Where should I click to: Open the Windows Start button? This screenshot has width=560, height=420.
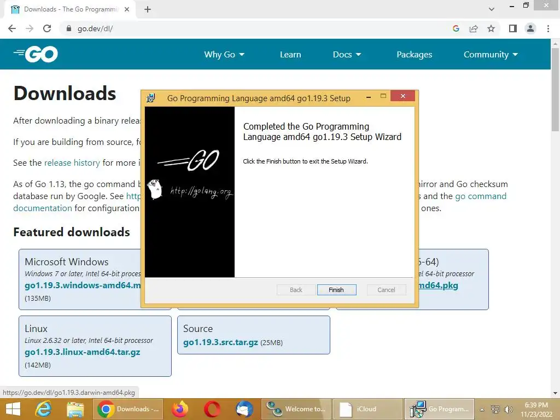coord(13,409)
